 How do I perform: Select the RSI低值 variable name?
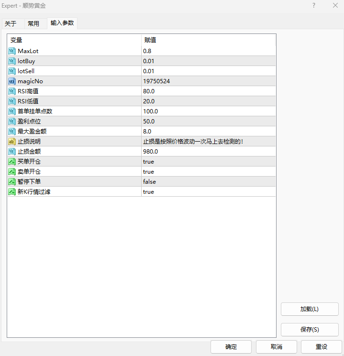[28, 101]
